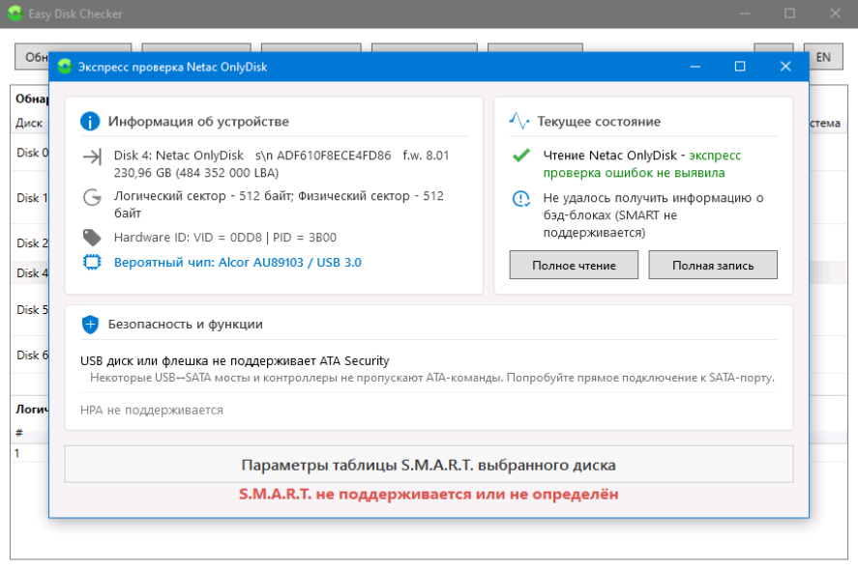Viewport: 858px width, 569px height.
Task: Select Disk 0 in the background disk list
Action: pyautogui.click(x=28, y=153)
